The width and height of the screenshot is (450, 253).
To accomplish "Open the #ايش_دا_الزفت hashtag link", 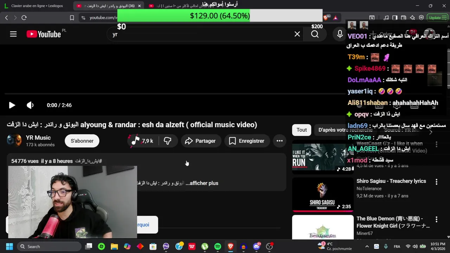I will coord(88,161).
